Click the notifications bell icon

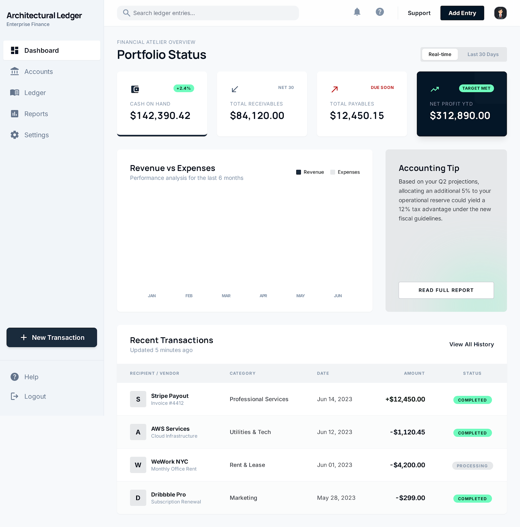coord(357,12)
